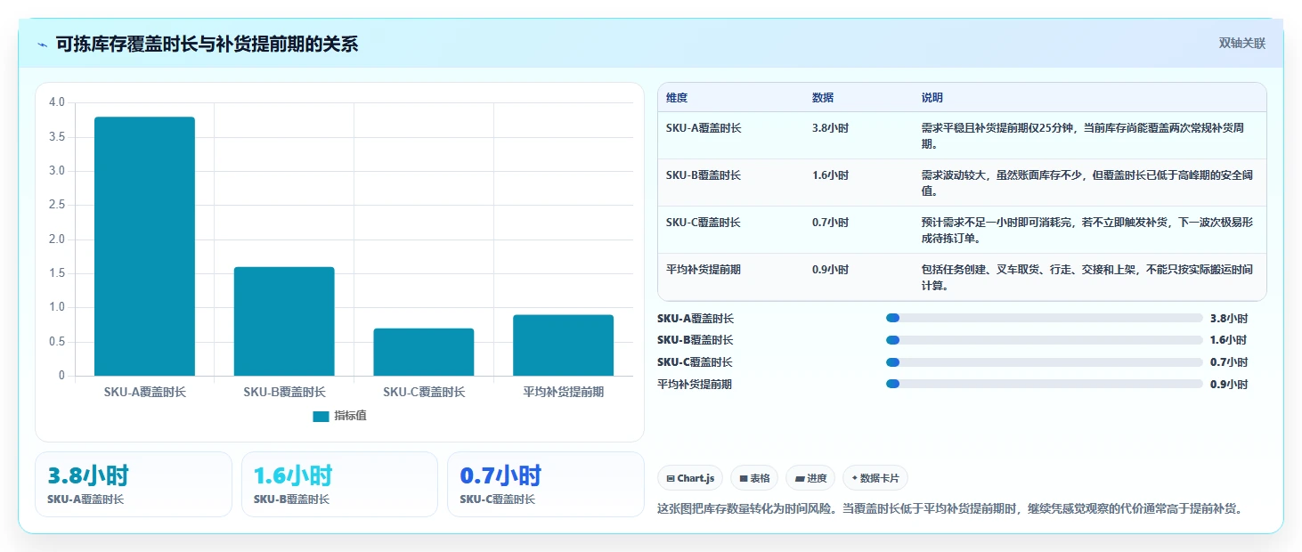Select the 表格 tag chip
The width and height of the screenshot is (1302, 552).
[x=754, y=478]
